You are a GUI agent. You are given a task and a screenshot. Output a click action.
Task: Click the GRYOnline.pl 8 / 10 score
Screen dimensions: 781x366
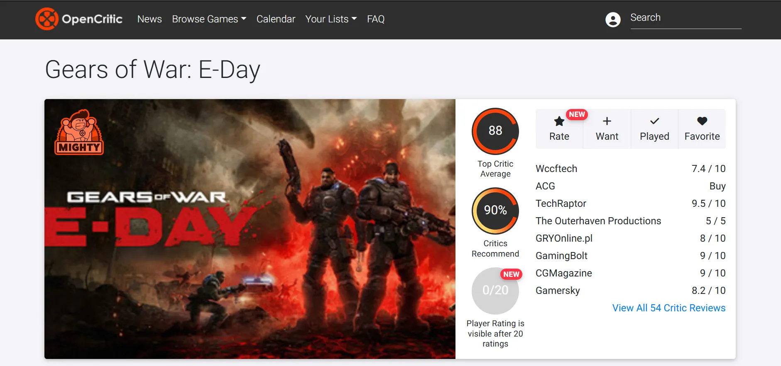[712, 238]
